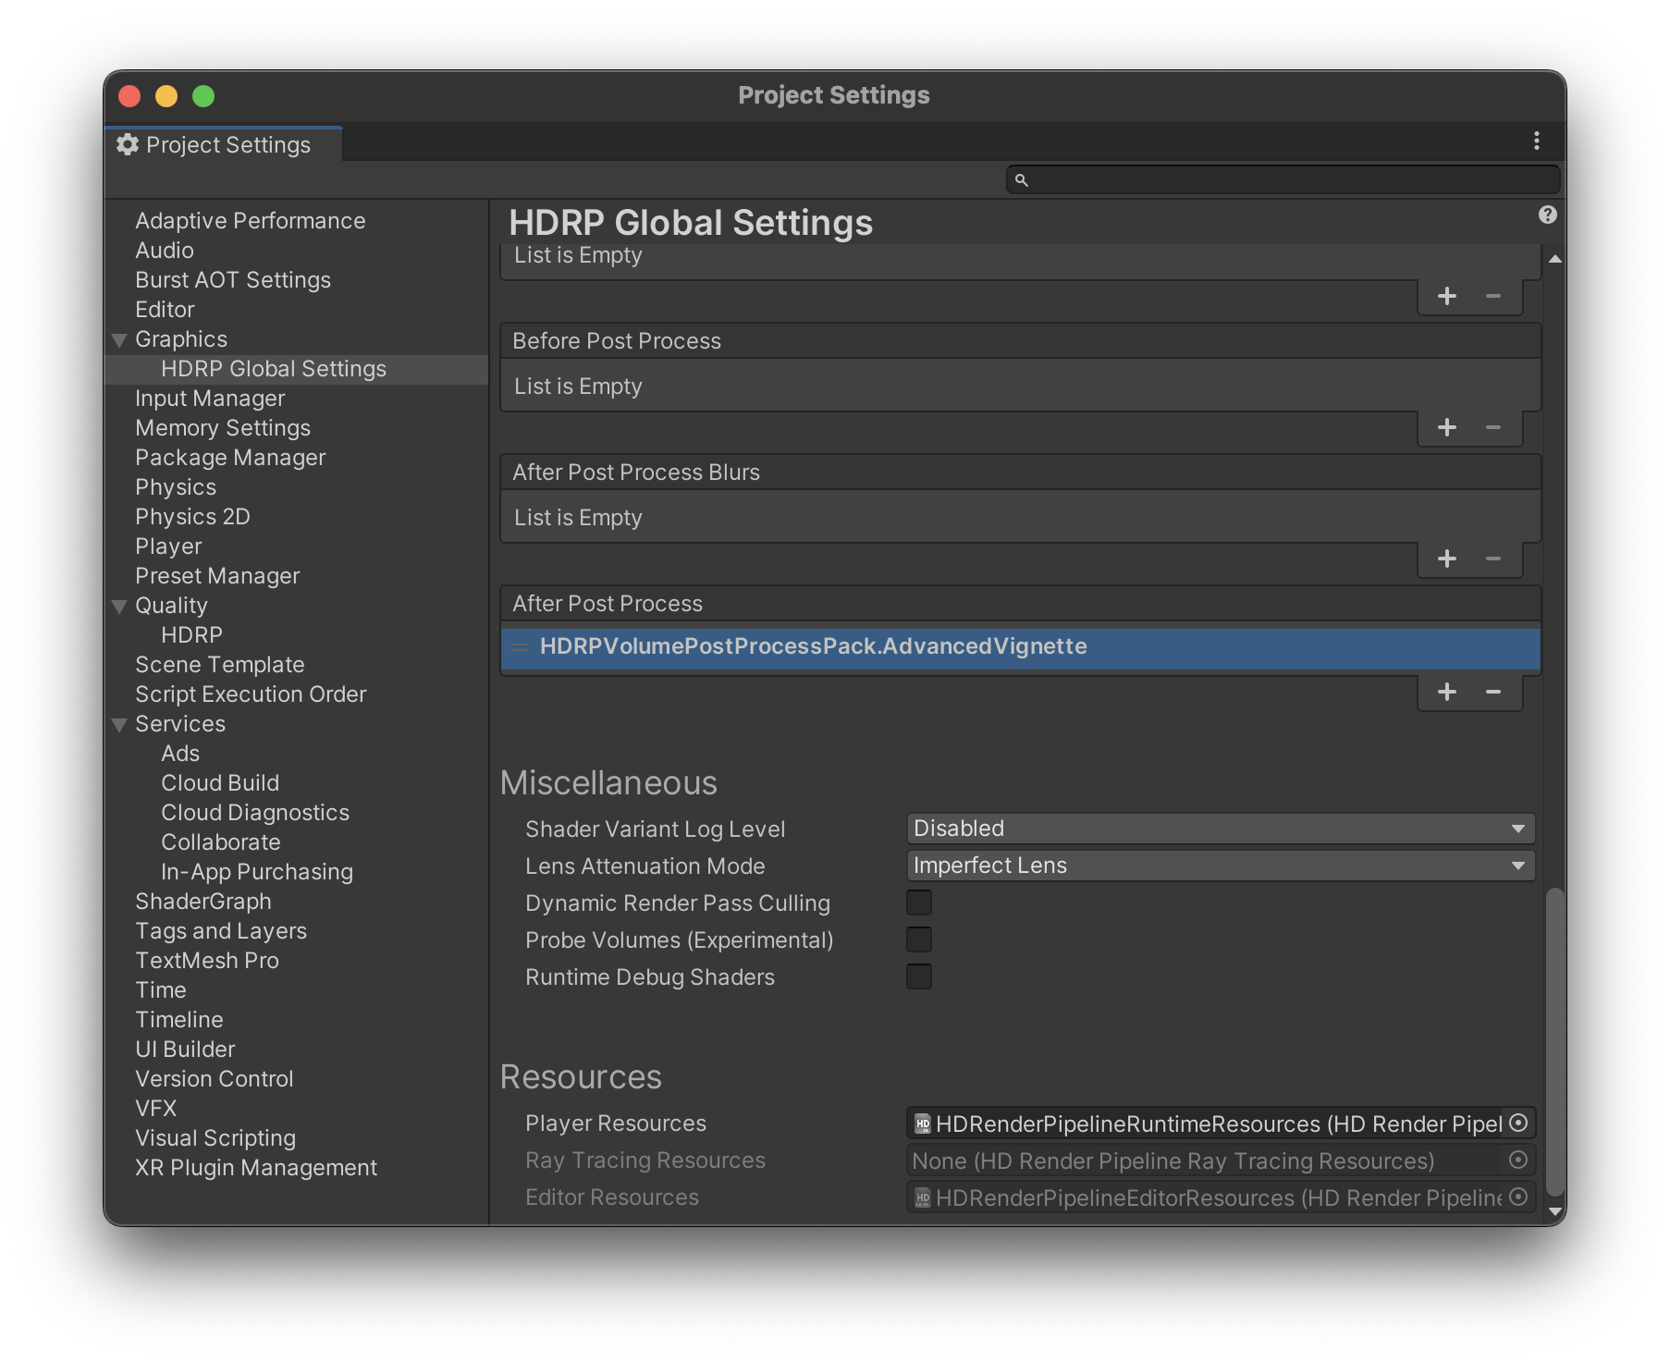Open Script Execution Order settings
The image size is (1670, 1363).
coord(251,694)
